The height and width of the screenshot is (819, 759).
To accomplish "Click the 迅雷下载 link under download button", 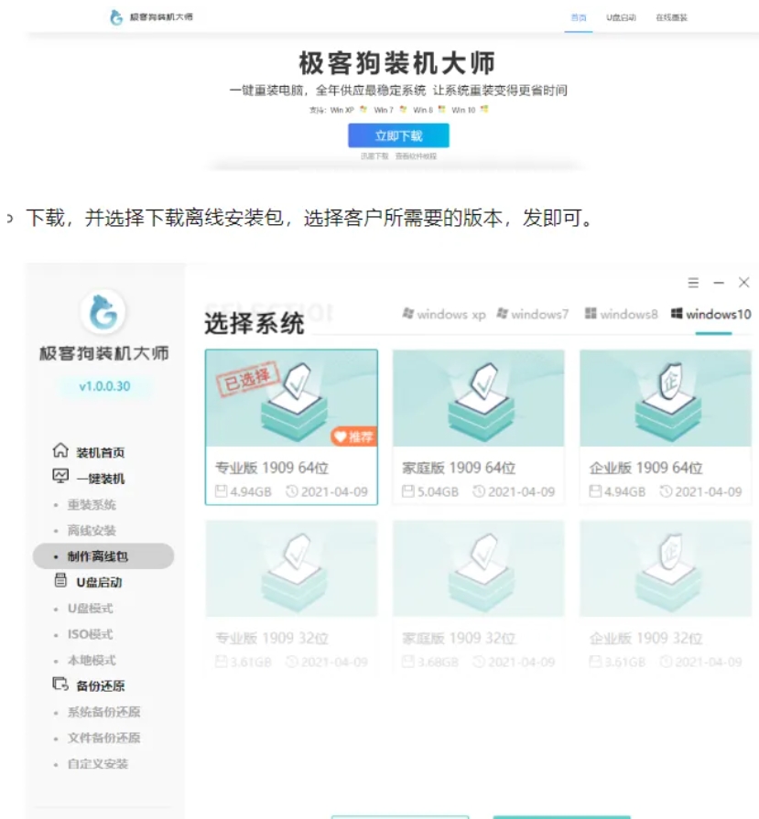I will tap(374, 156).
